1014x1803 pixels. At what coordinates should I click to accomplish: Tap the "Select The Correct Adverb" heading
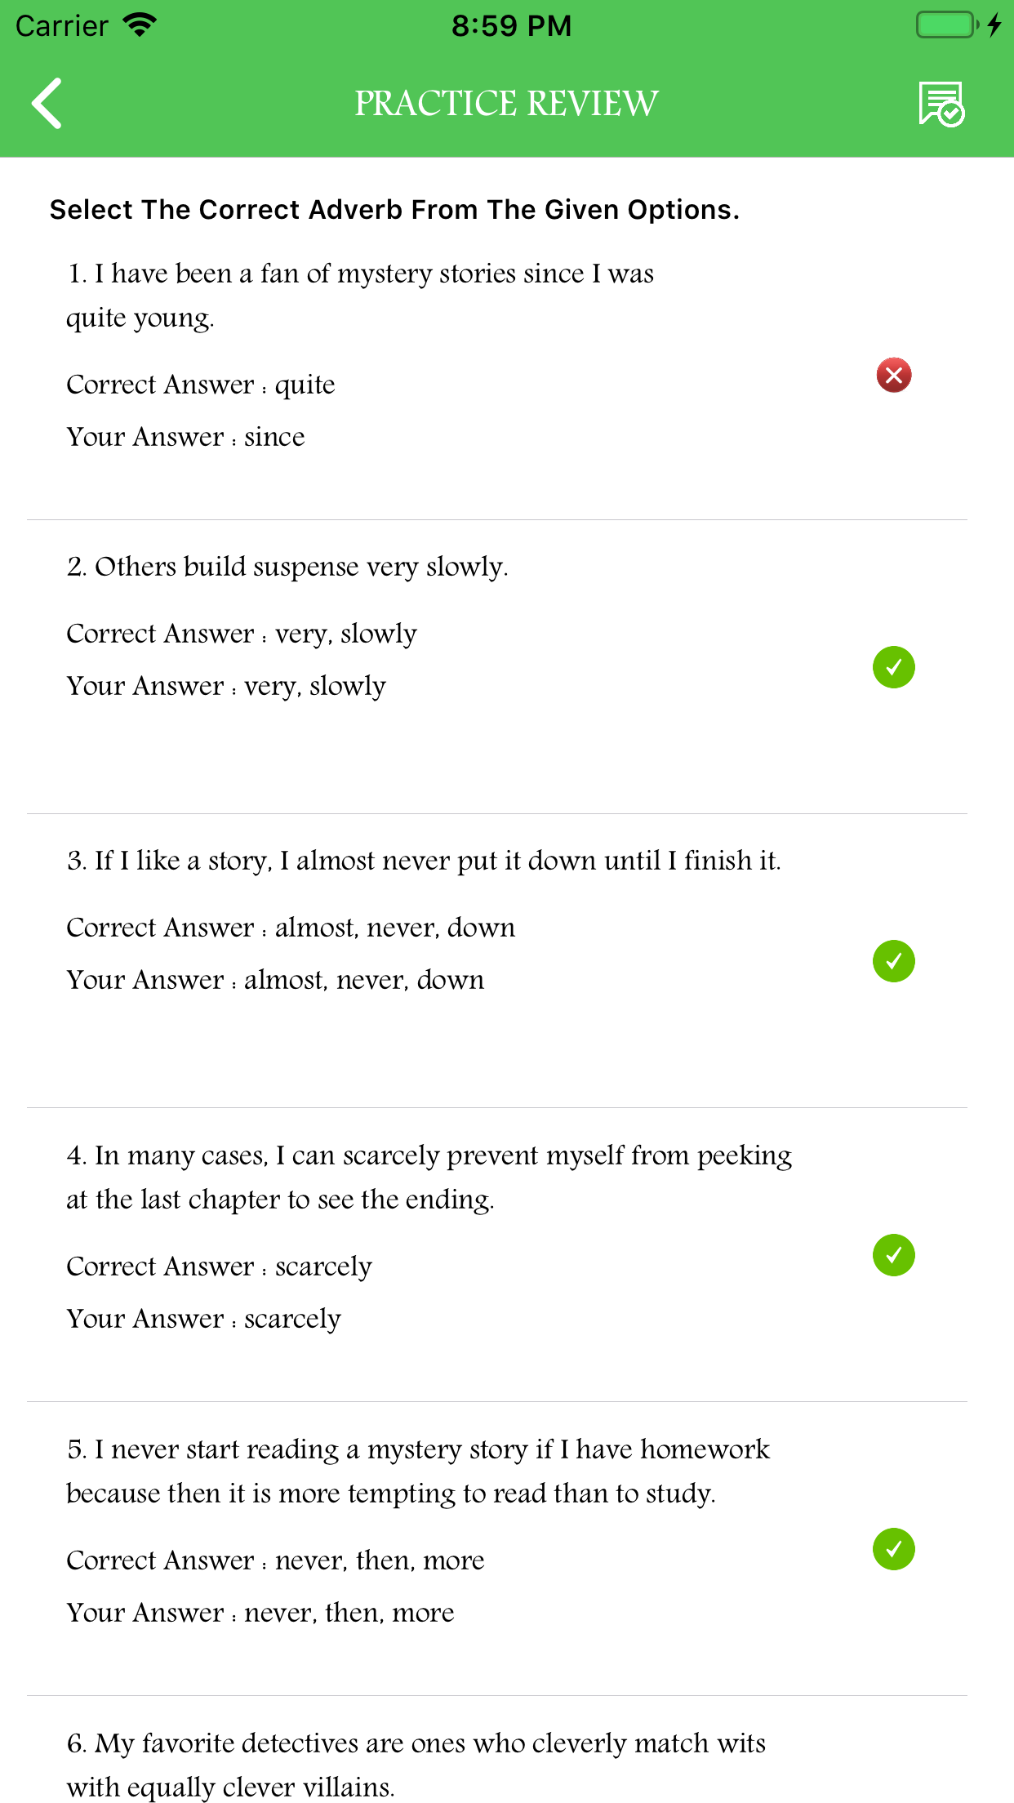(x=394, y=210)
